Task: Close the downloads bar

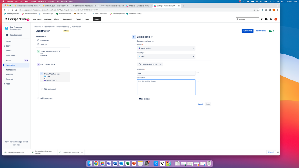Action: click(x=278, y=152)
